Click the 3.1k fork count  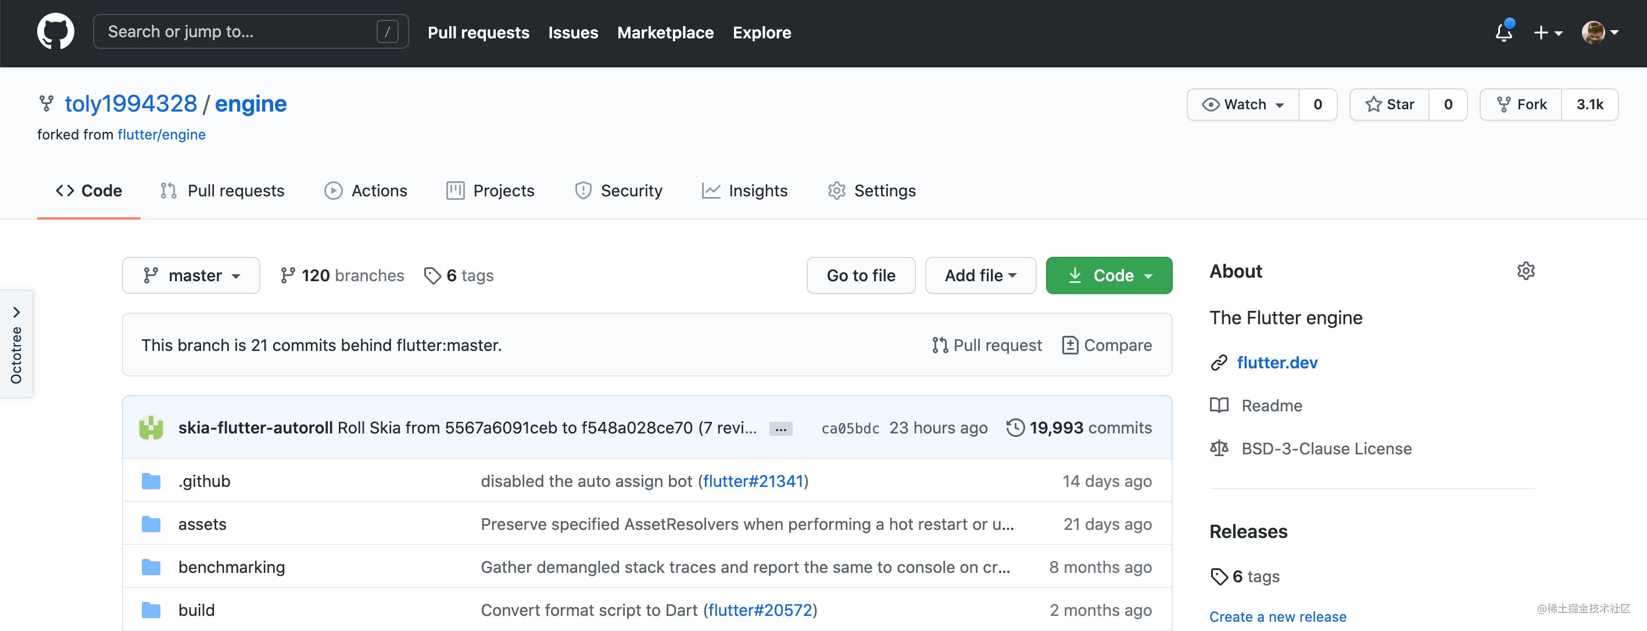coord(1590,104)
